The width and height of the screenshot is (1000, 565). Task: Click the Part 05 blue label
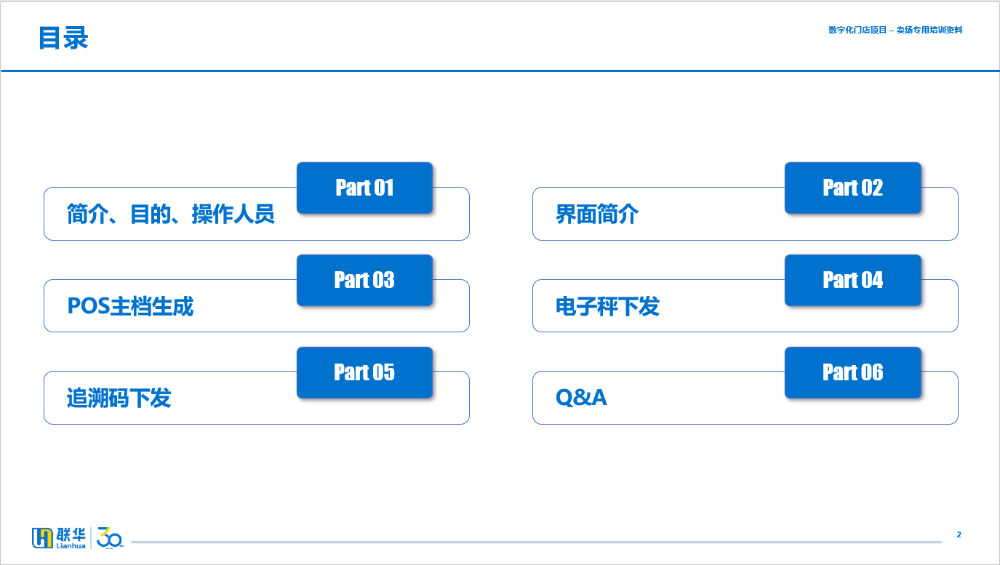click(x=364, y=372)
